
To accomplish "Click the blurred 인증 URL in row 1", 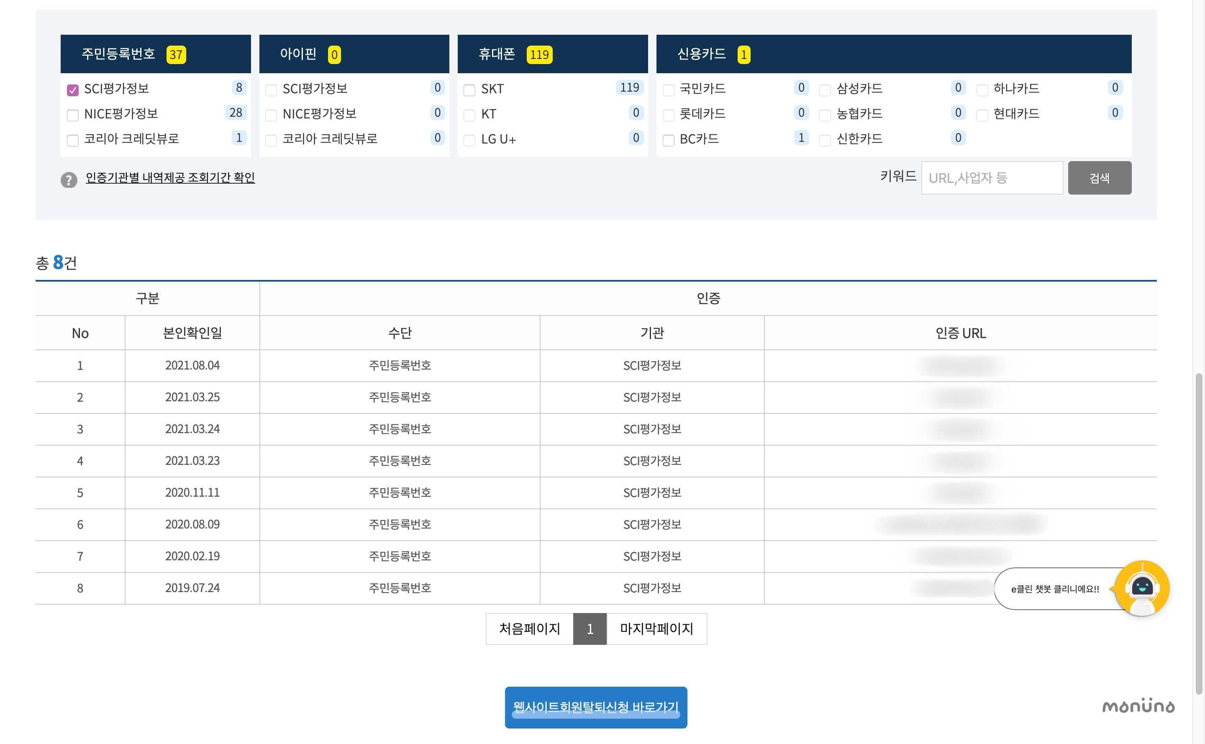I will coord(960,366).
